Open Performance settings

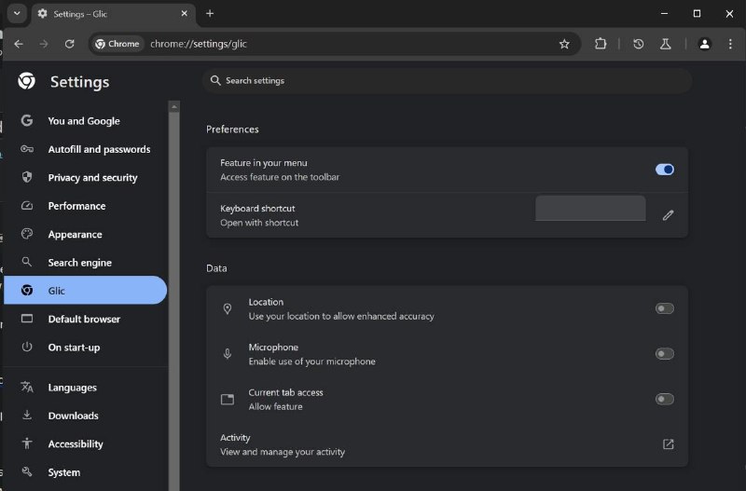(x=86, y=206)
